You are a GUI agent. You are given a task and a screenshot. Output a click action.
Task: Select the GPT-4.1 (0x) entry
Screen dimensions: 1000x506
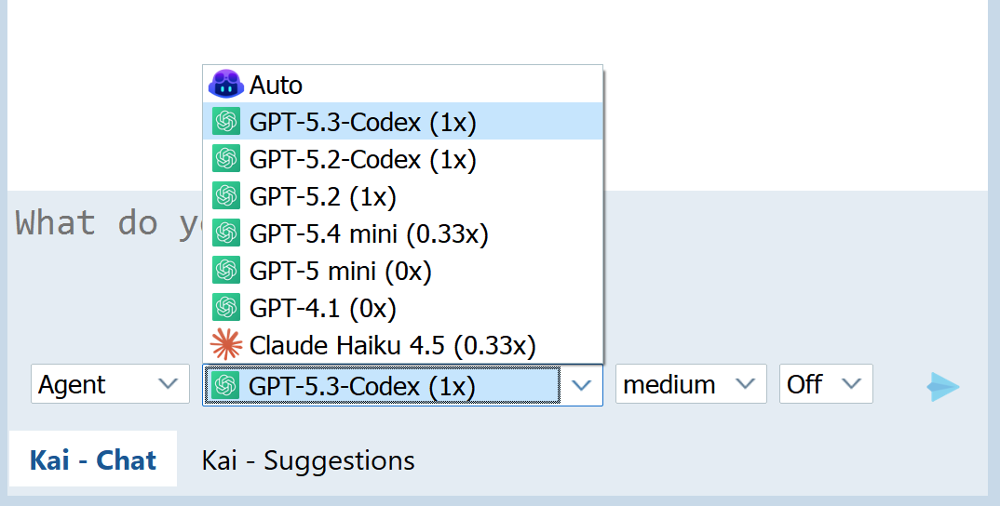click(x=402, y=307)
